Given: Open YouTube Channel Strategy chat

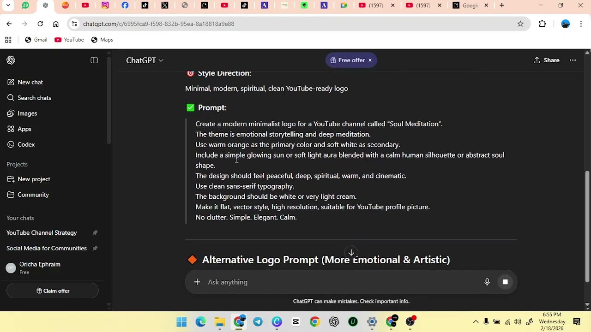Looking at the screenshot, I should pos(42,233).
